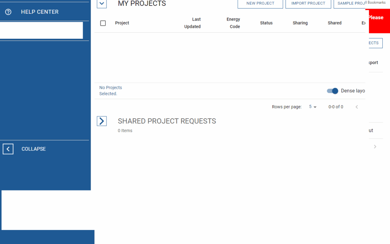Screen dimensions: 390x244
Task: Click the Sharing column header
Action: [x=300, y=23]
